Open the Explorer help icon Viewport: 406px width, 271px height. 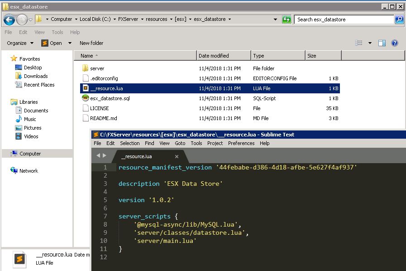click(394, 43)
